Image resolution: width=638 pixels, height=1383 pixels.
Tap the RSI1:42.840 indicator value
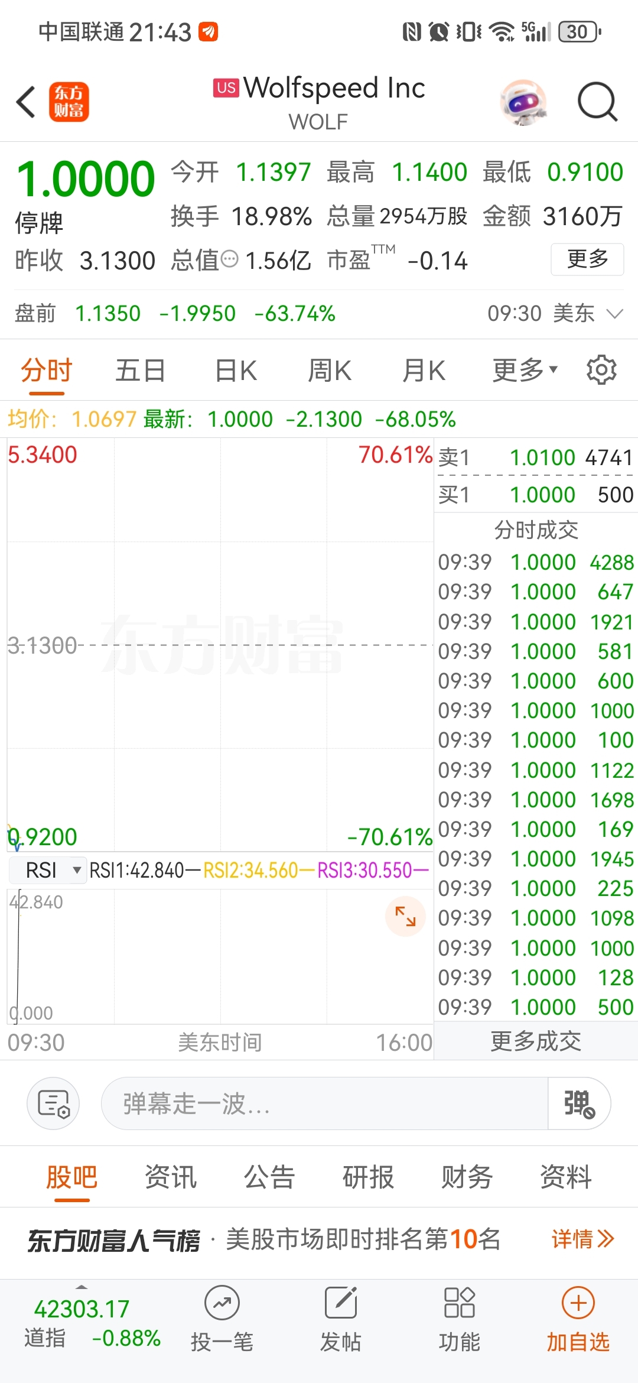[x=136, y=870]
